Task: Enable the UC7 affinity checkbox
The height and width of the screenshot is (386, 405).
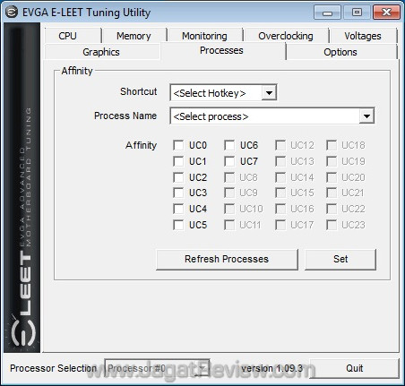Action: point(229,161)
